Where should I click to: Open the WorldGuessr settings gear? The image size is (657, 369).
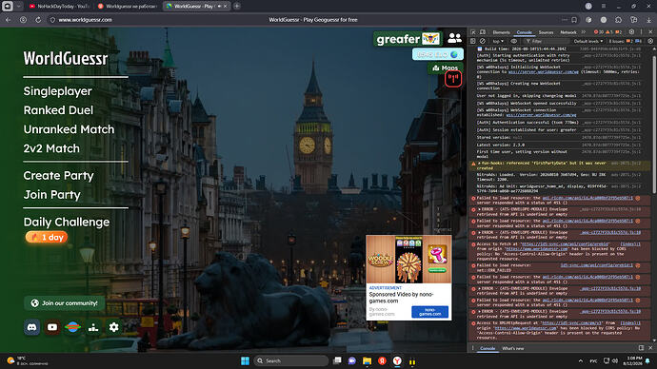pos(113,327)
